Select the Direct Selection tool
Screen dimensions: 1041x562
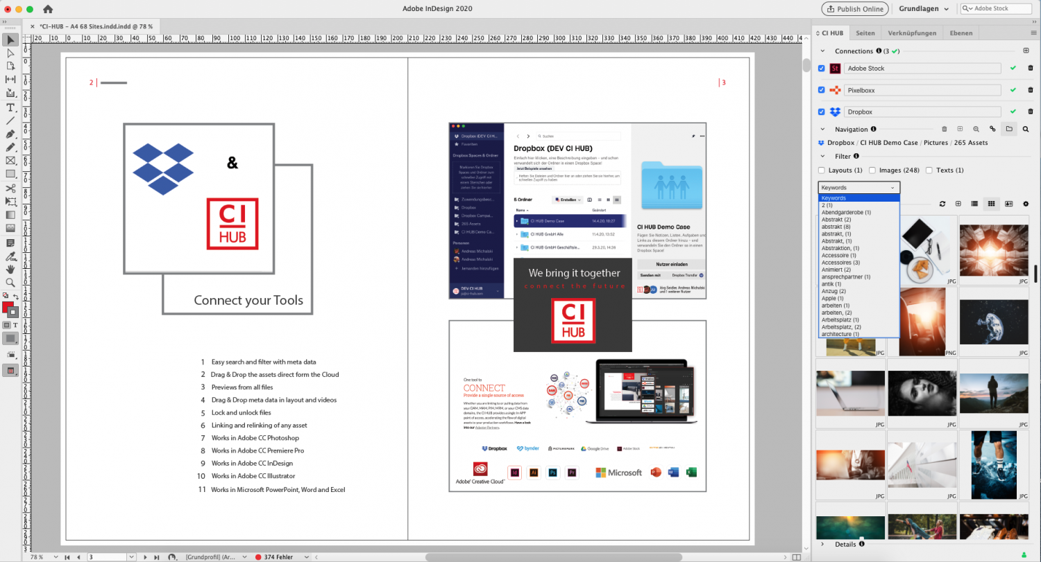click(x=10, y=53)
